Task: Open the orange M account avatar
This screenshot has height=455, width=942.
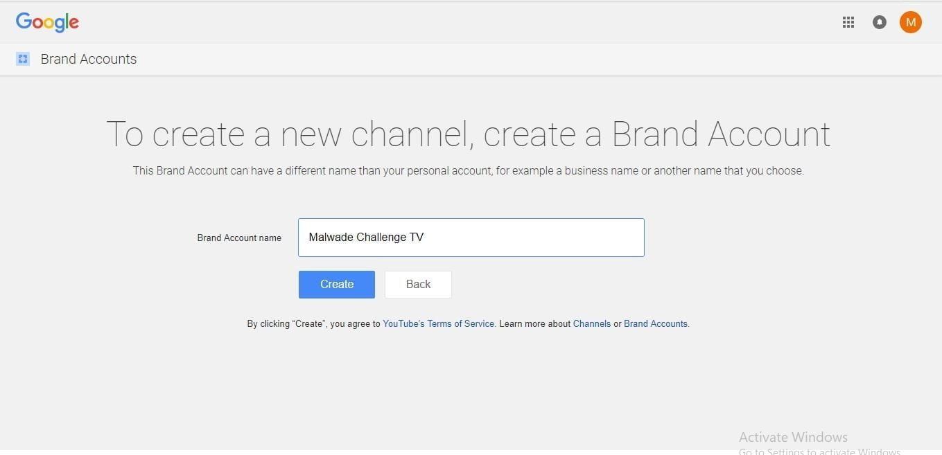Action: 910,22
